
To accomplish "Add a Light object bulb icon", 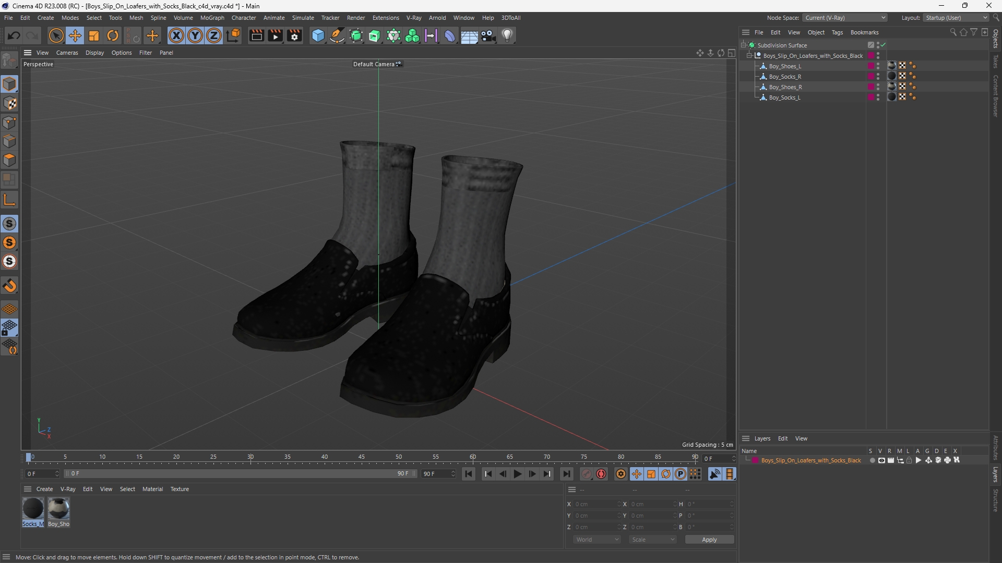I will tap(507, 35).
